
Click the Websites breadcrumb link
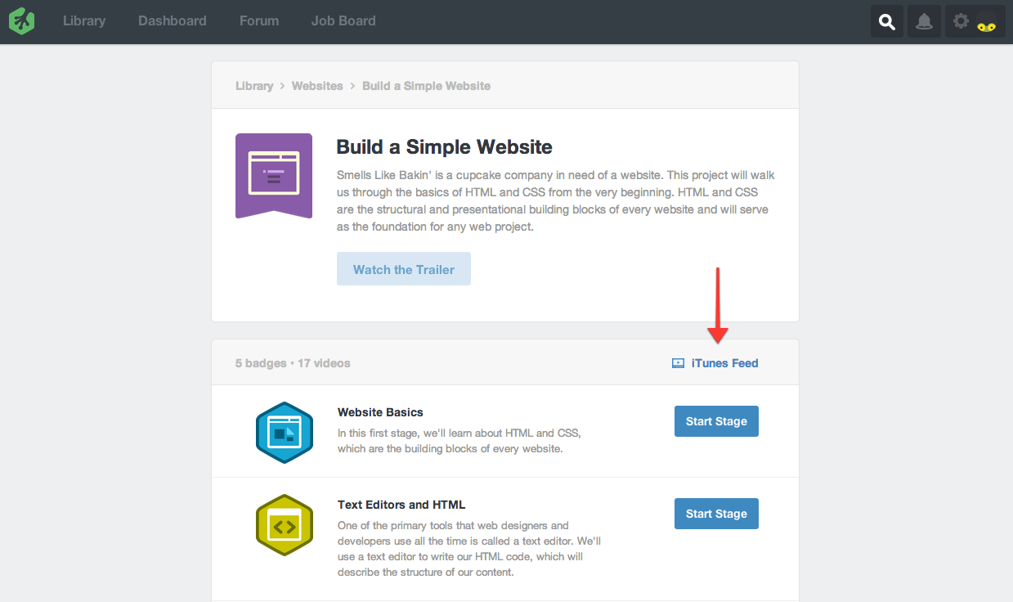point(317,86)
